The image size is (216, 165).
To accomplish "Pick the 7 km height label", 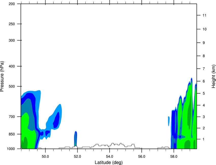I will tap(204, 69).
